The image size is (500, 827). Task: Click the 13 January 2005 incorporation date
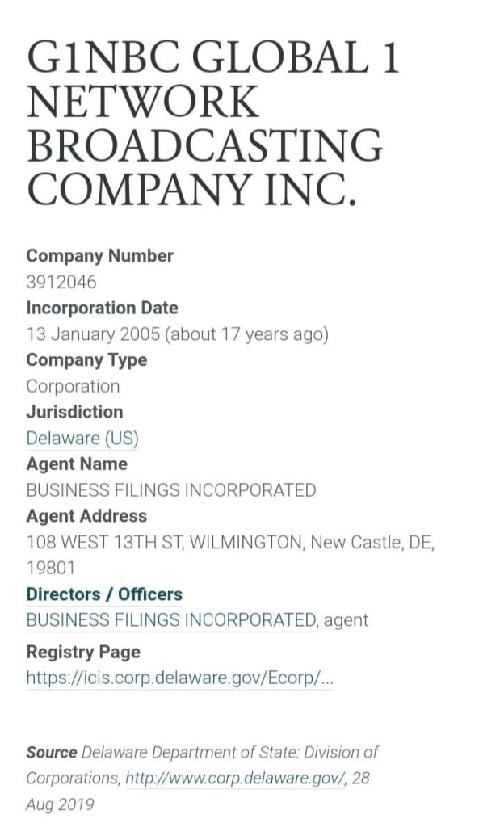point(177,334)
